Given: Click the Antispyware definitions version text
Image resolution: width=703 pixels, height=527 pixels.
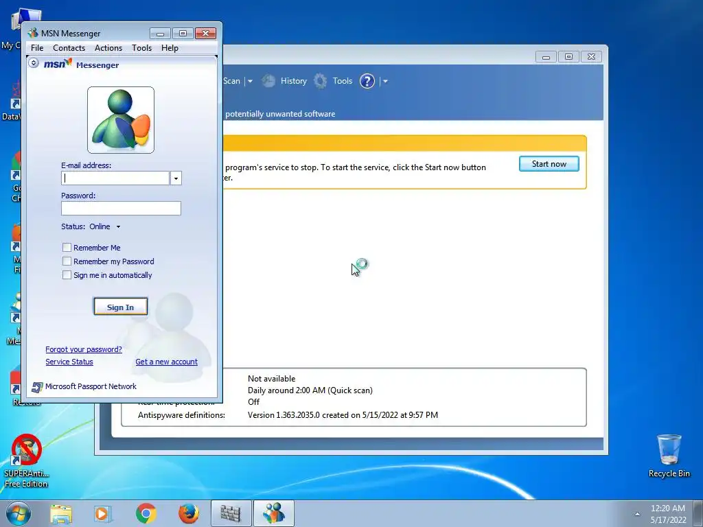Looking at the screenshot, I should click(x=343, y=415).
